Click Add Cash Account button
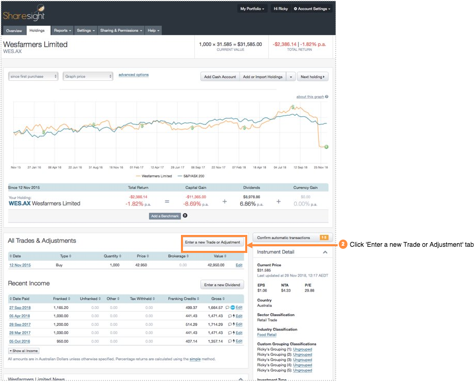 coord(220,77)
